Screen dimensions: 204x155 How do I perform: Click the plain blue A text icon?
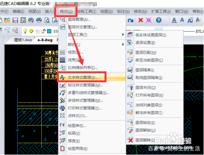tap(182, 20)
